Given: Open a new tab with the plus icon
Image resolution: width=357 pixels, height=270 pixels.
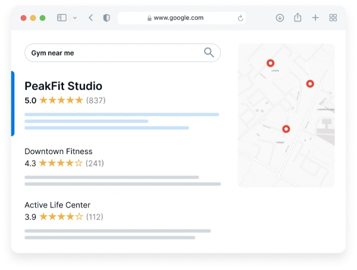Looking at the screenshot, I should point(315,18).
